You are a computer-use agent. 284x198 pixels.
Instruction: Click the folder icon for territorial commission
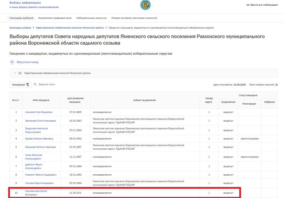click(20, 73)
